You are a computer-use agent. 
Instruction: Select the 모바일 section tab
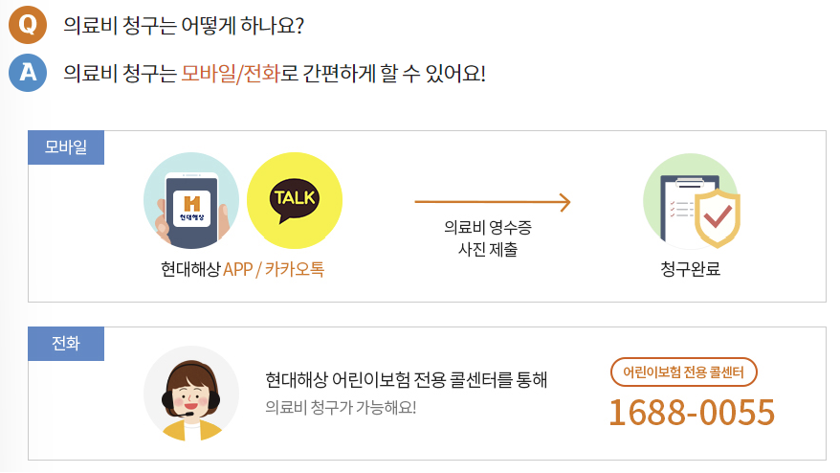[66, 146]
